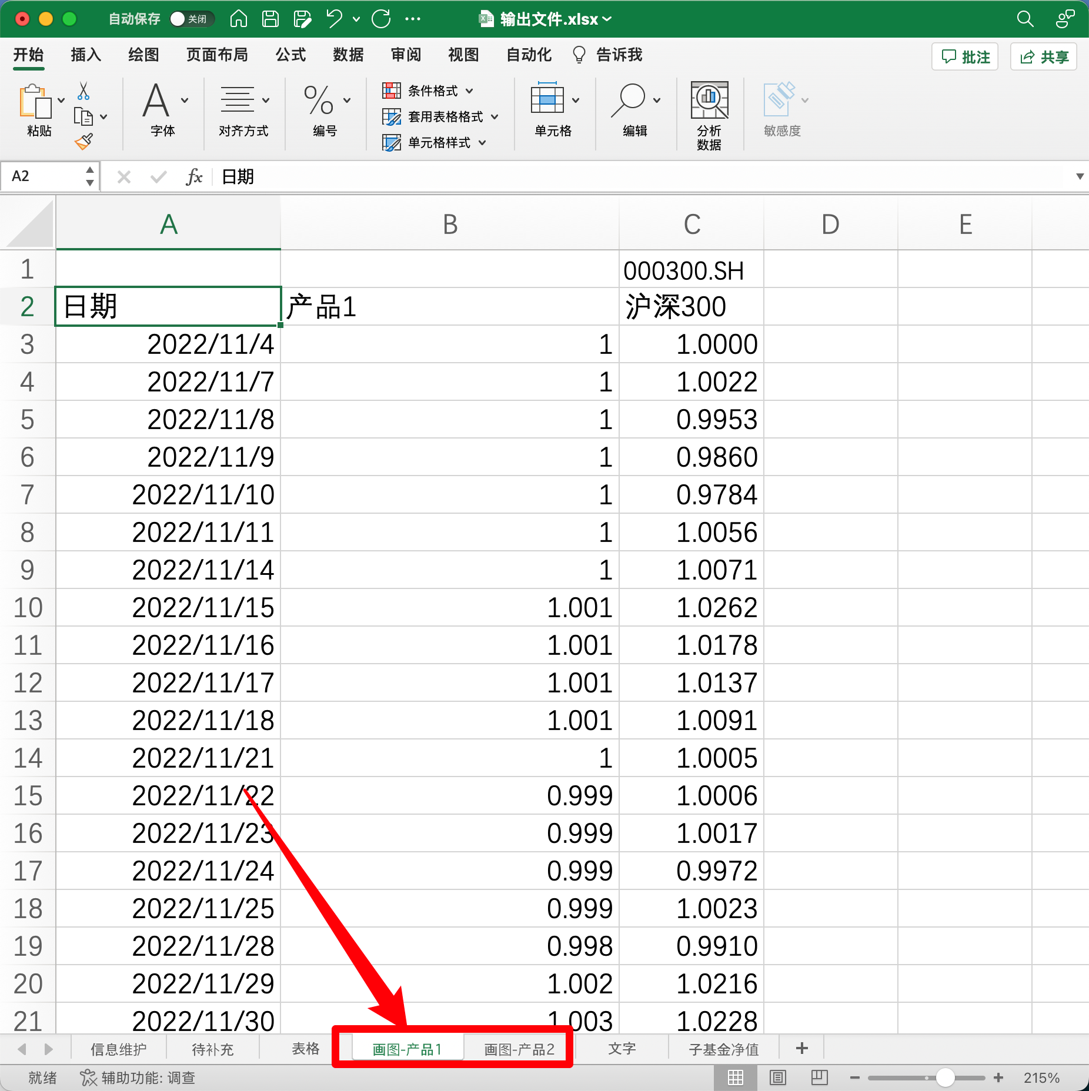Open the Page Layout (页面布局) tab
The height and width of the screenshot is (1091, 1089).
tap(217, 55)
